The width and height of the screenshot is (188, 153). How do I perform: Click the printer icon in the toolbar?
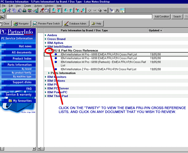tap(24, 11)
